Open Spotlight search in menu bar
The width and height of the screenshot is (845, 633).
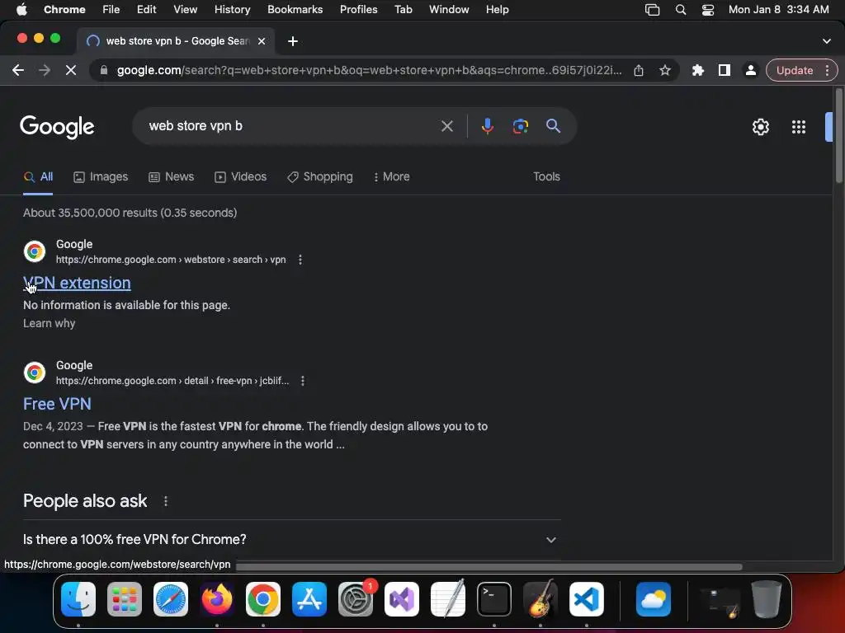[x=681, y=10]
